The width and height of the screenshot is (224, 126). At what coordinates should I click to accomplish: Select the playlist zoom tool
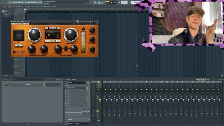tap(26, 7)
